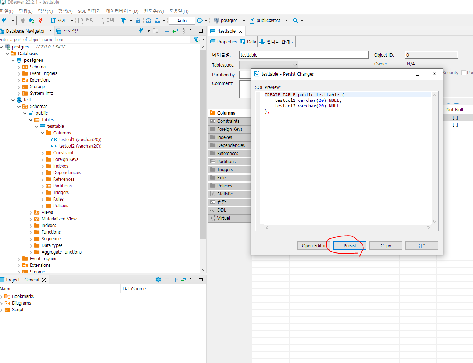The width and height of the screenshot is (473, 363).
Task: Select the Database Navigator tab
Action: click(25, 31)
